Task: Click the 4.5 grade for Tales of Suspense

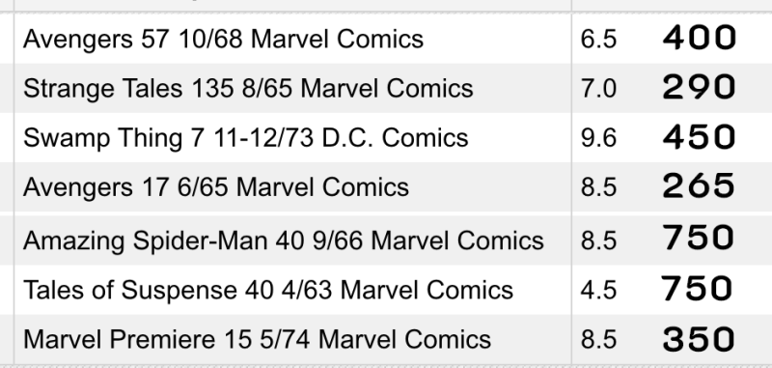Action: point(598,290)
